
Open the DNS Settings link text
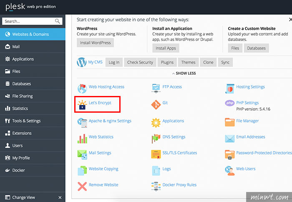pos(174,137)
